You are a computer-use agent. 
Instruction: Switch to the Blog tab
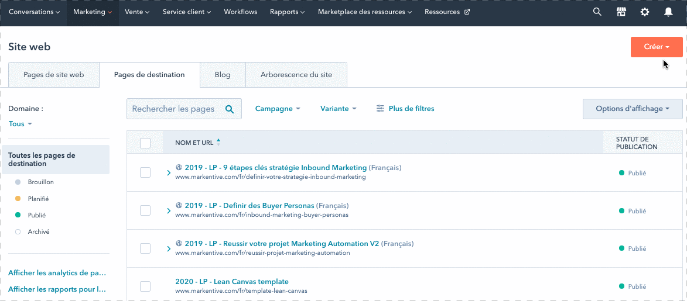(223, 74)
